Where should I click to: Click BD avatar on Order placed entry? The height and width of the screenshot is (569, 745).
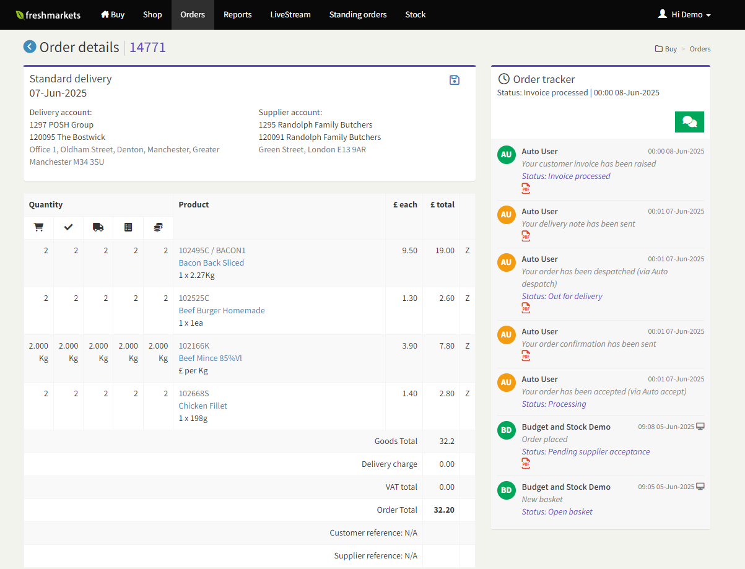pos(507,430)
